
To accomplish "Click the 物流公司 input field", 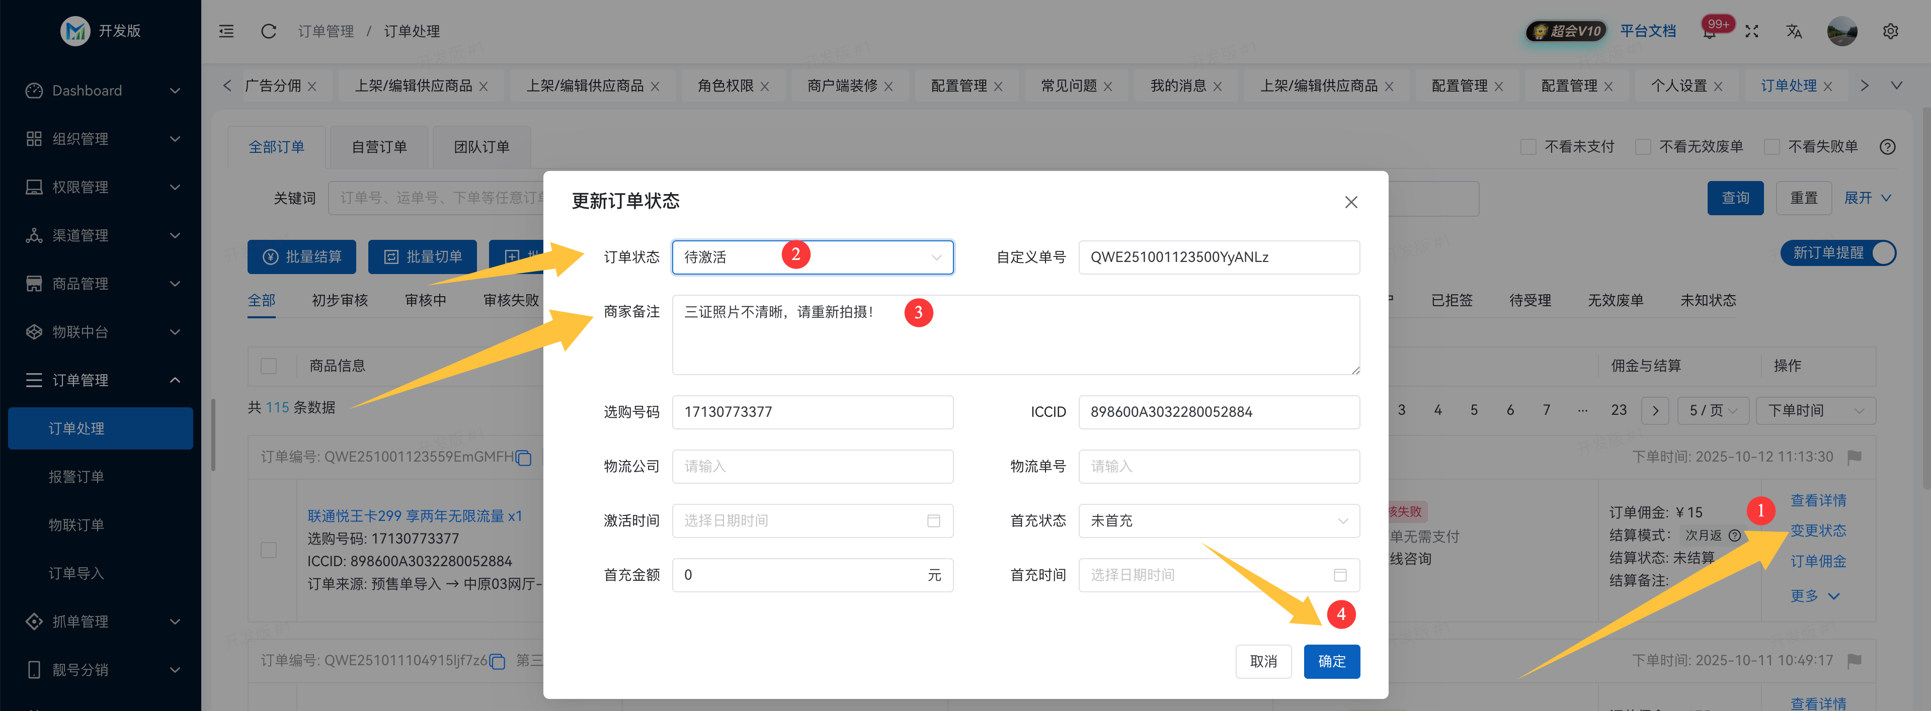I will coord(812,466).
